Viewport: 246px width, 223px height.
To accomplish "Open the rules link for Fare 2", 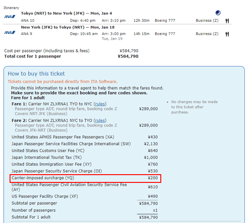I will click(100, 120).
